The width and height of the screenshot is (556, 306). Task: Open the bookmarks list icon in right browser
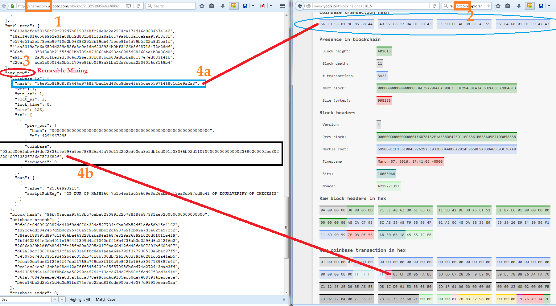coord(508,6)
